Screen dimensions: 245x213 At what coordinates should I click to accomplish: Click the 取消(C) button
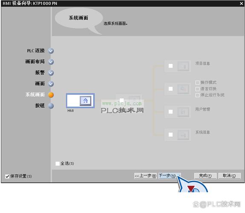click(229, 176)
